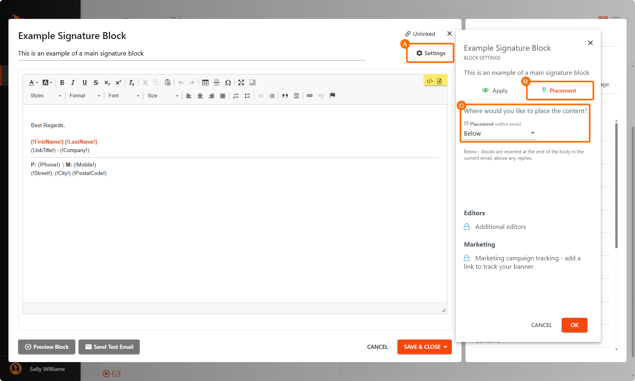Open the Styles dropdown
Screen dimensions: 635x381
(x=46, y=96)
